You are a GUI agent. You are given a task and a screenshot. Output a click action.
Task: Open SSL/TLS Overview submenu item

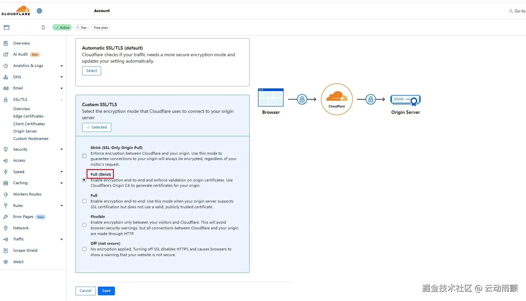21,109
